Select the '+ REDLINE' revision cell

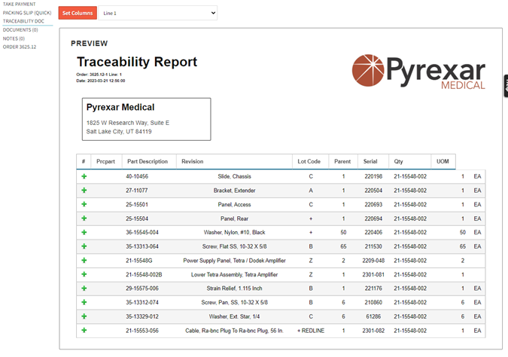(311, 331)
